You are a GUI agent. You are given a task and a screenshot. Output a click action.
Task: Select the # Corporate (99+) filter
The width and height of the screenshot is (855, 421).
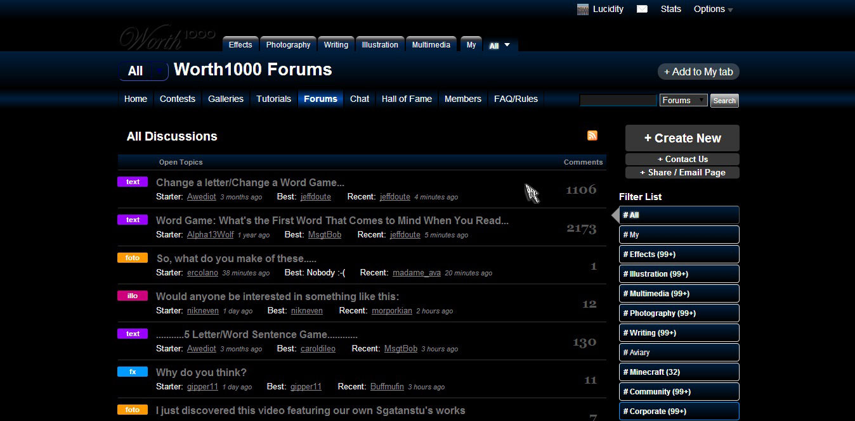[x=679, y=411]
